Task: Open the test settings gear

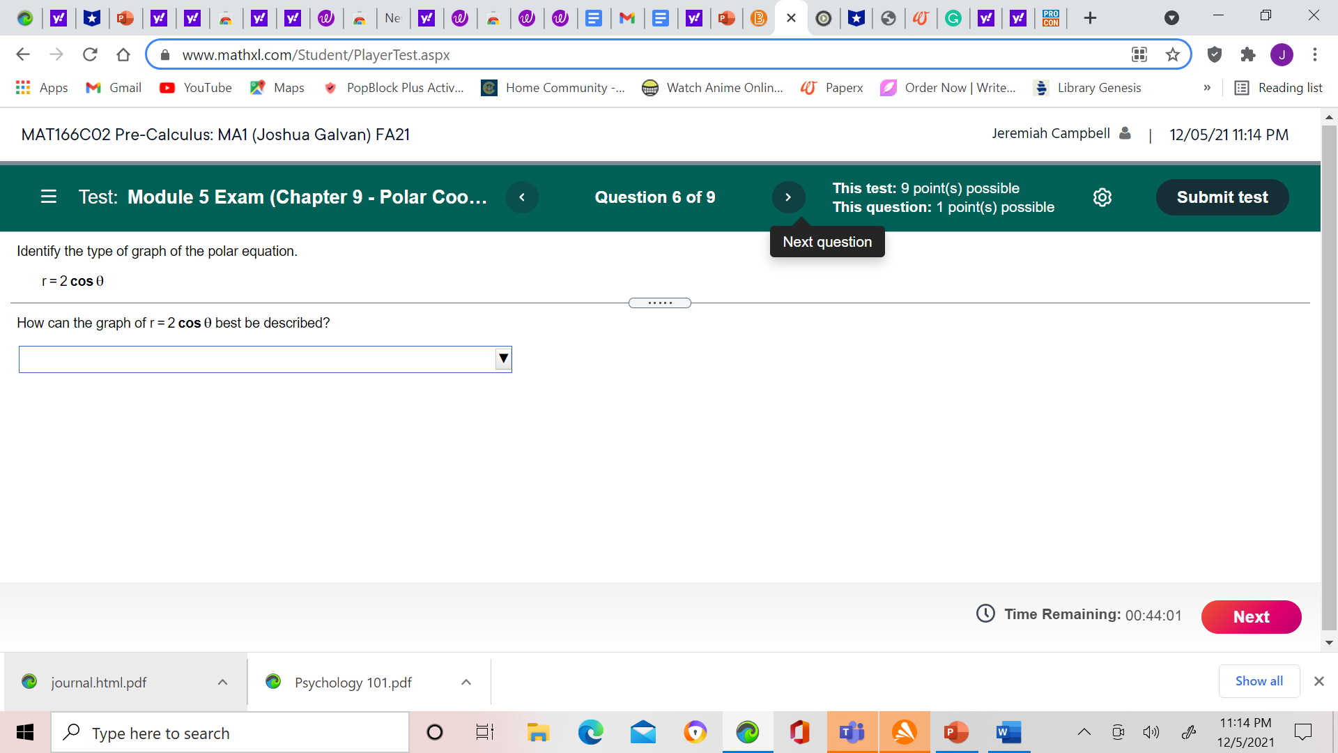Action: click(1102, 197)
